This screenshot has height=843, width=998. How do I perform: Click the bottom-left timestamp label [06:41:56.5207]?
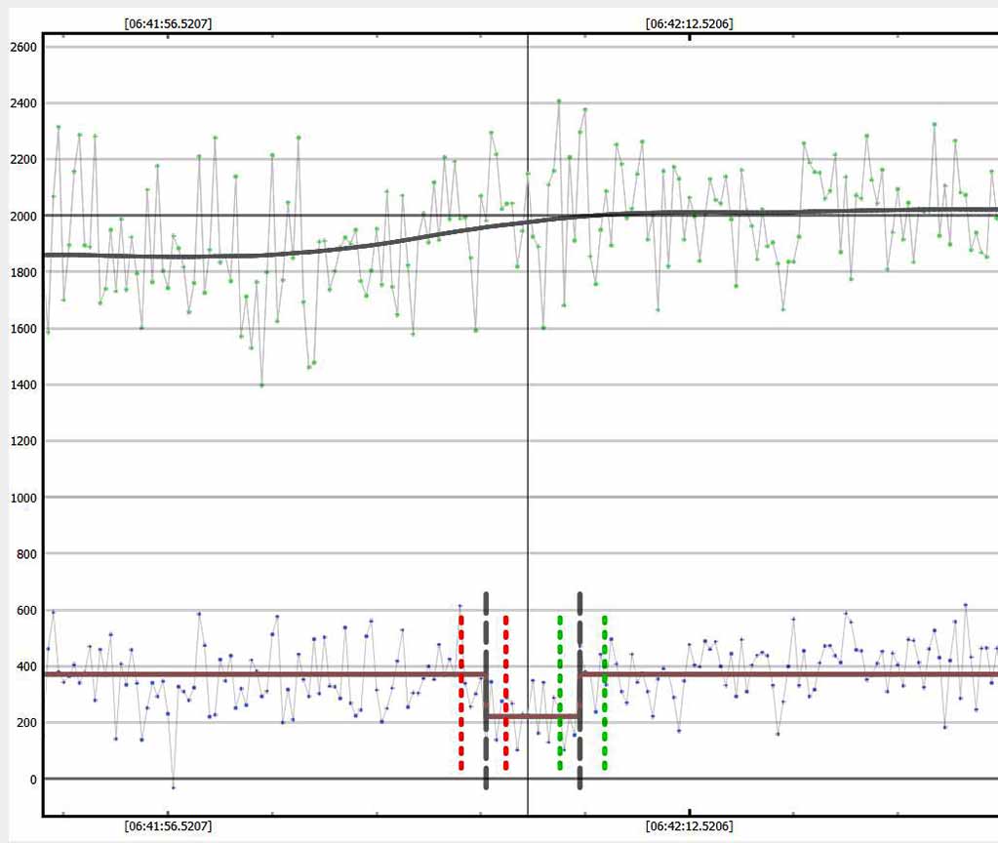click(168, 825)
